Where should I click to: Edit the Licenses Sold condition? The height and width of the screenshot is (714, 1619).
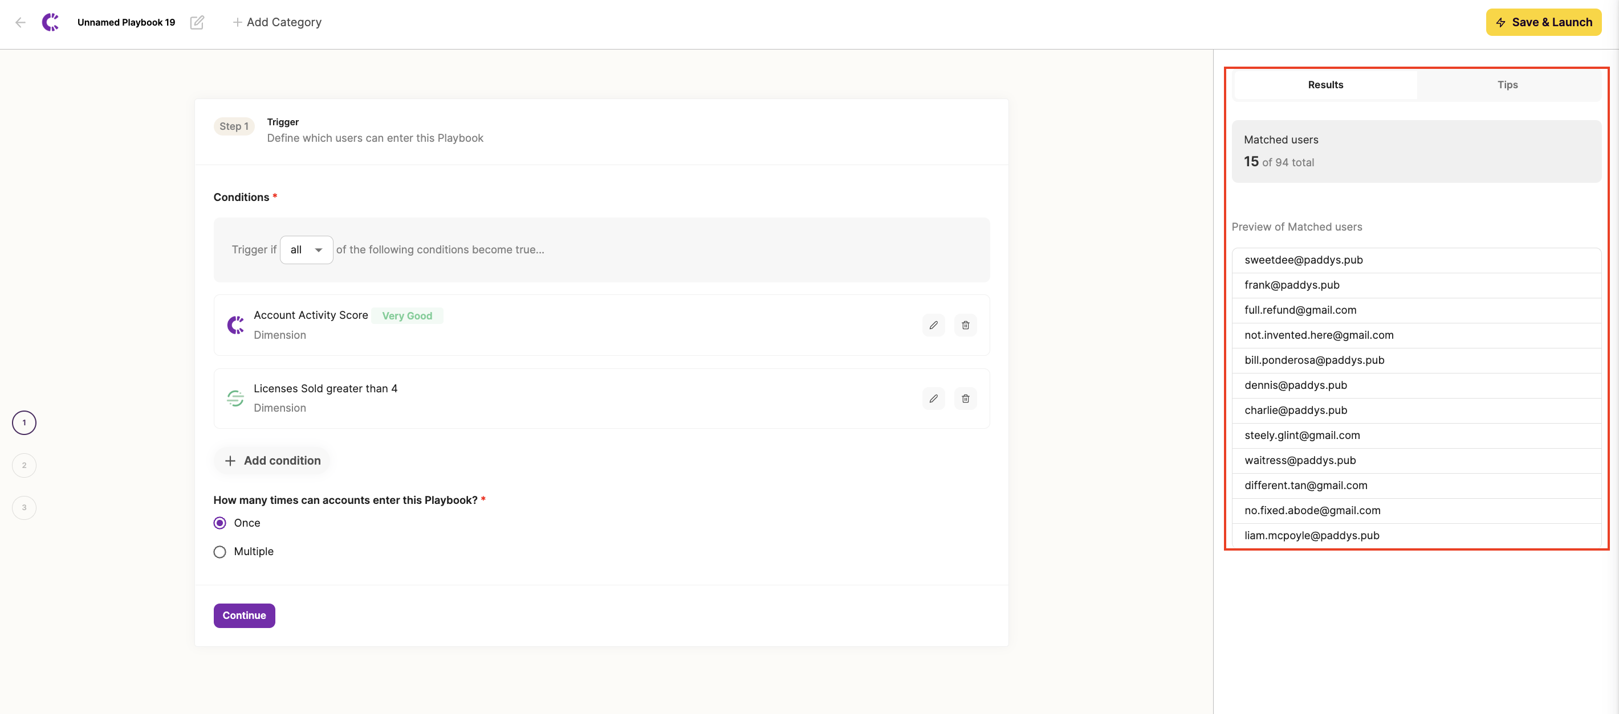point(933,399)
